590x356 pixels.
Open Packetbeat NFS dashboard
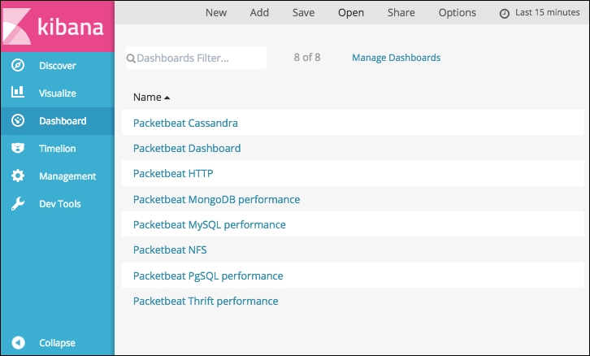[x=170, y=250]
